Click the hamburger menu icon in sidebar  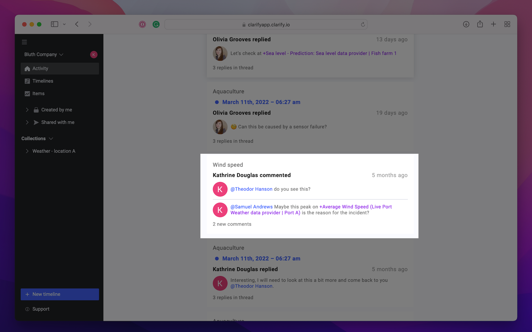pyautogui.click(x=25, y=42)
